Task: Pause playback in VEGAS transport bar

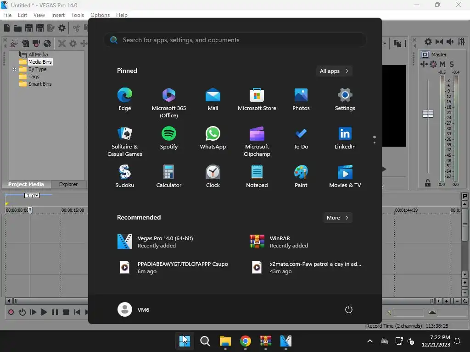Action: pos(55,312)
